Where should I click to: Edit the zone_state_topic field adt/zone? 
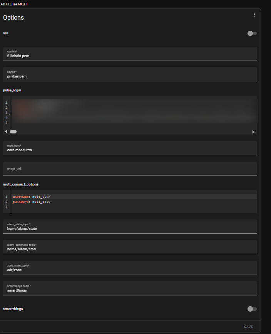(130, 268)
